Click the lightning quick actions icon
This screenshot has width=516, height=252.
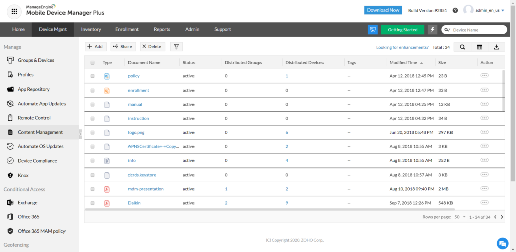pyautogui.click(x=432, y=30)
